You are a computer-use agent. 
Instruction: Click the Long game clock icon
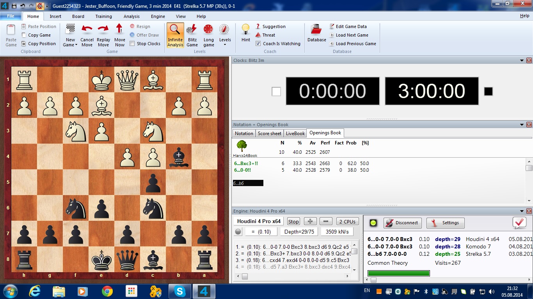point(209,30)
